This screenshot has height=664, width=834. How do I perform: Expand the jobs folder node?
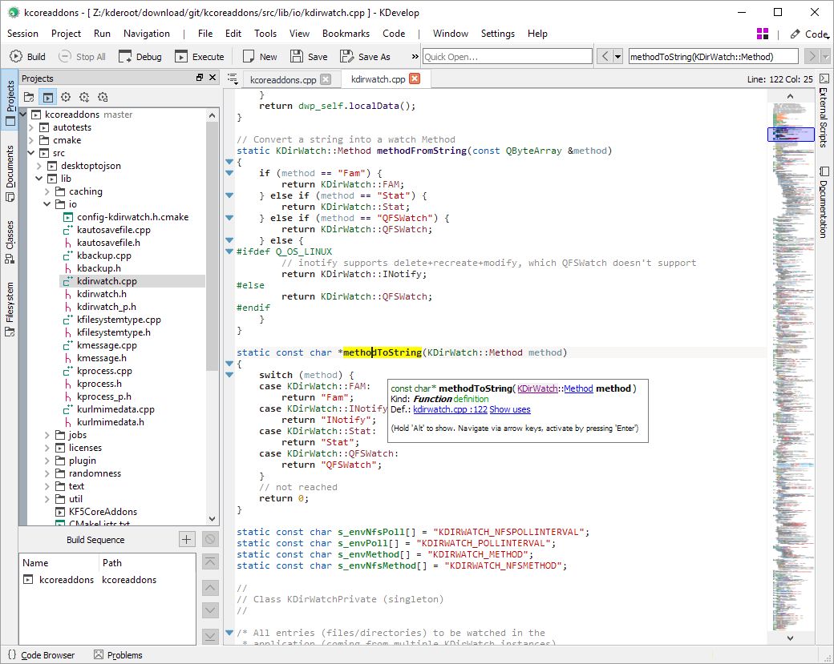pos(47,435)
